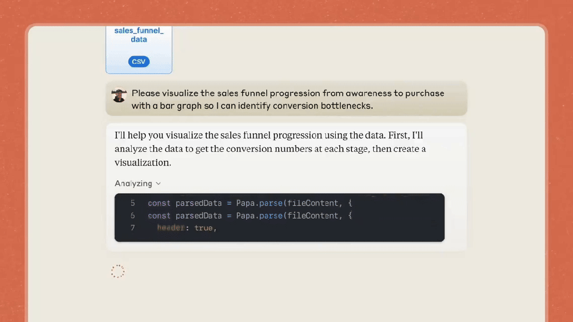Click the 'true' value on line 7
The width and height of the screenshot is (573, 322).
coord(203,228)
